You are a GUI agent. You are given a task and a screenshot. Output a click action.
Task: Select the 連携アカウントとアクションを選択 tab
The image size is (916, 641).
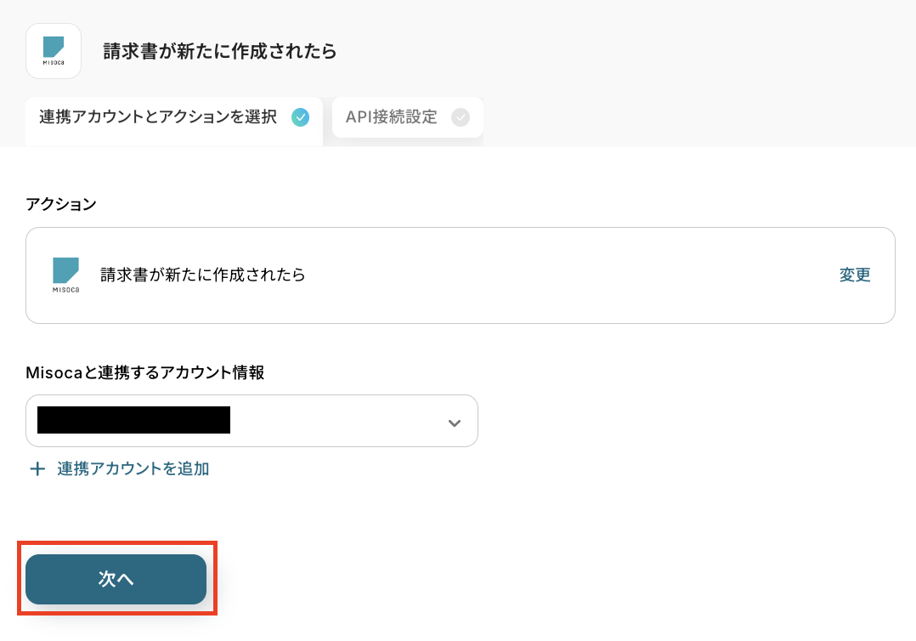[x=158, y=117]
